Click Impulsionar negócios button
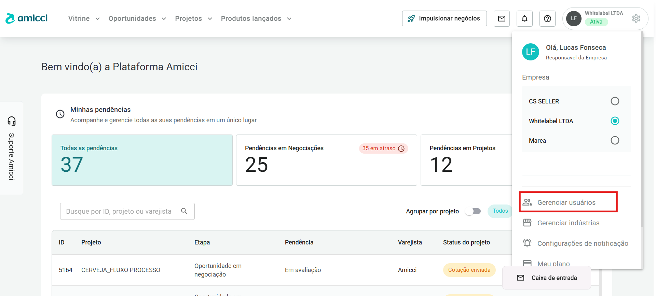The image size is (656, 296). click(x=444, y=18)
